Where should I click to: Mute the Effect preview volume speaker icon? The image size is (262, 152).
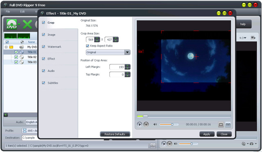click(155, 124)
